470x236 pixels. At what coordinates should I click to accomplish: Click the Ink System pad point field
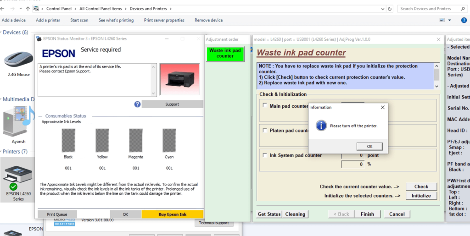[353, 155]
